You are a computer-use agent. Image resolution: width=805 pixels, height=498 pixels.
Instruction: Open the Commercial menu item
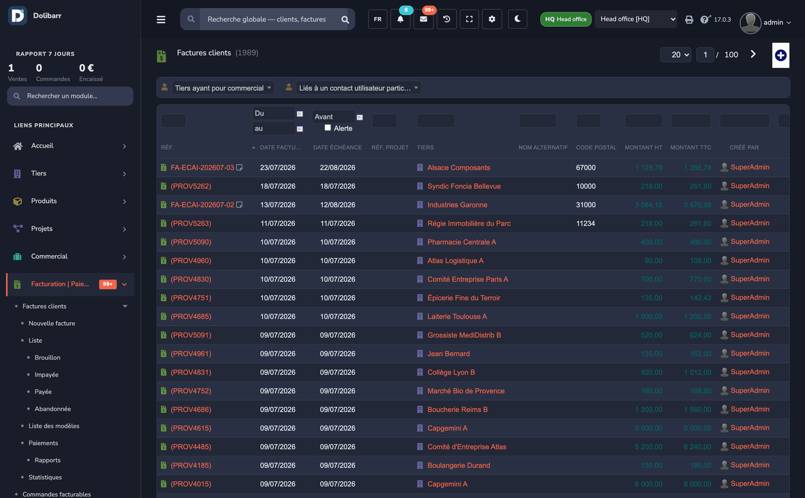coord(70,256)
